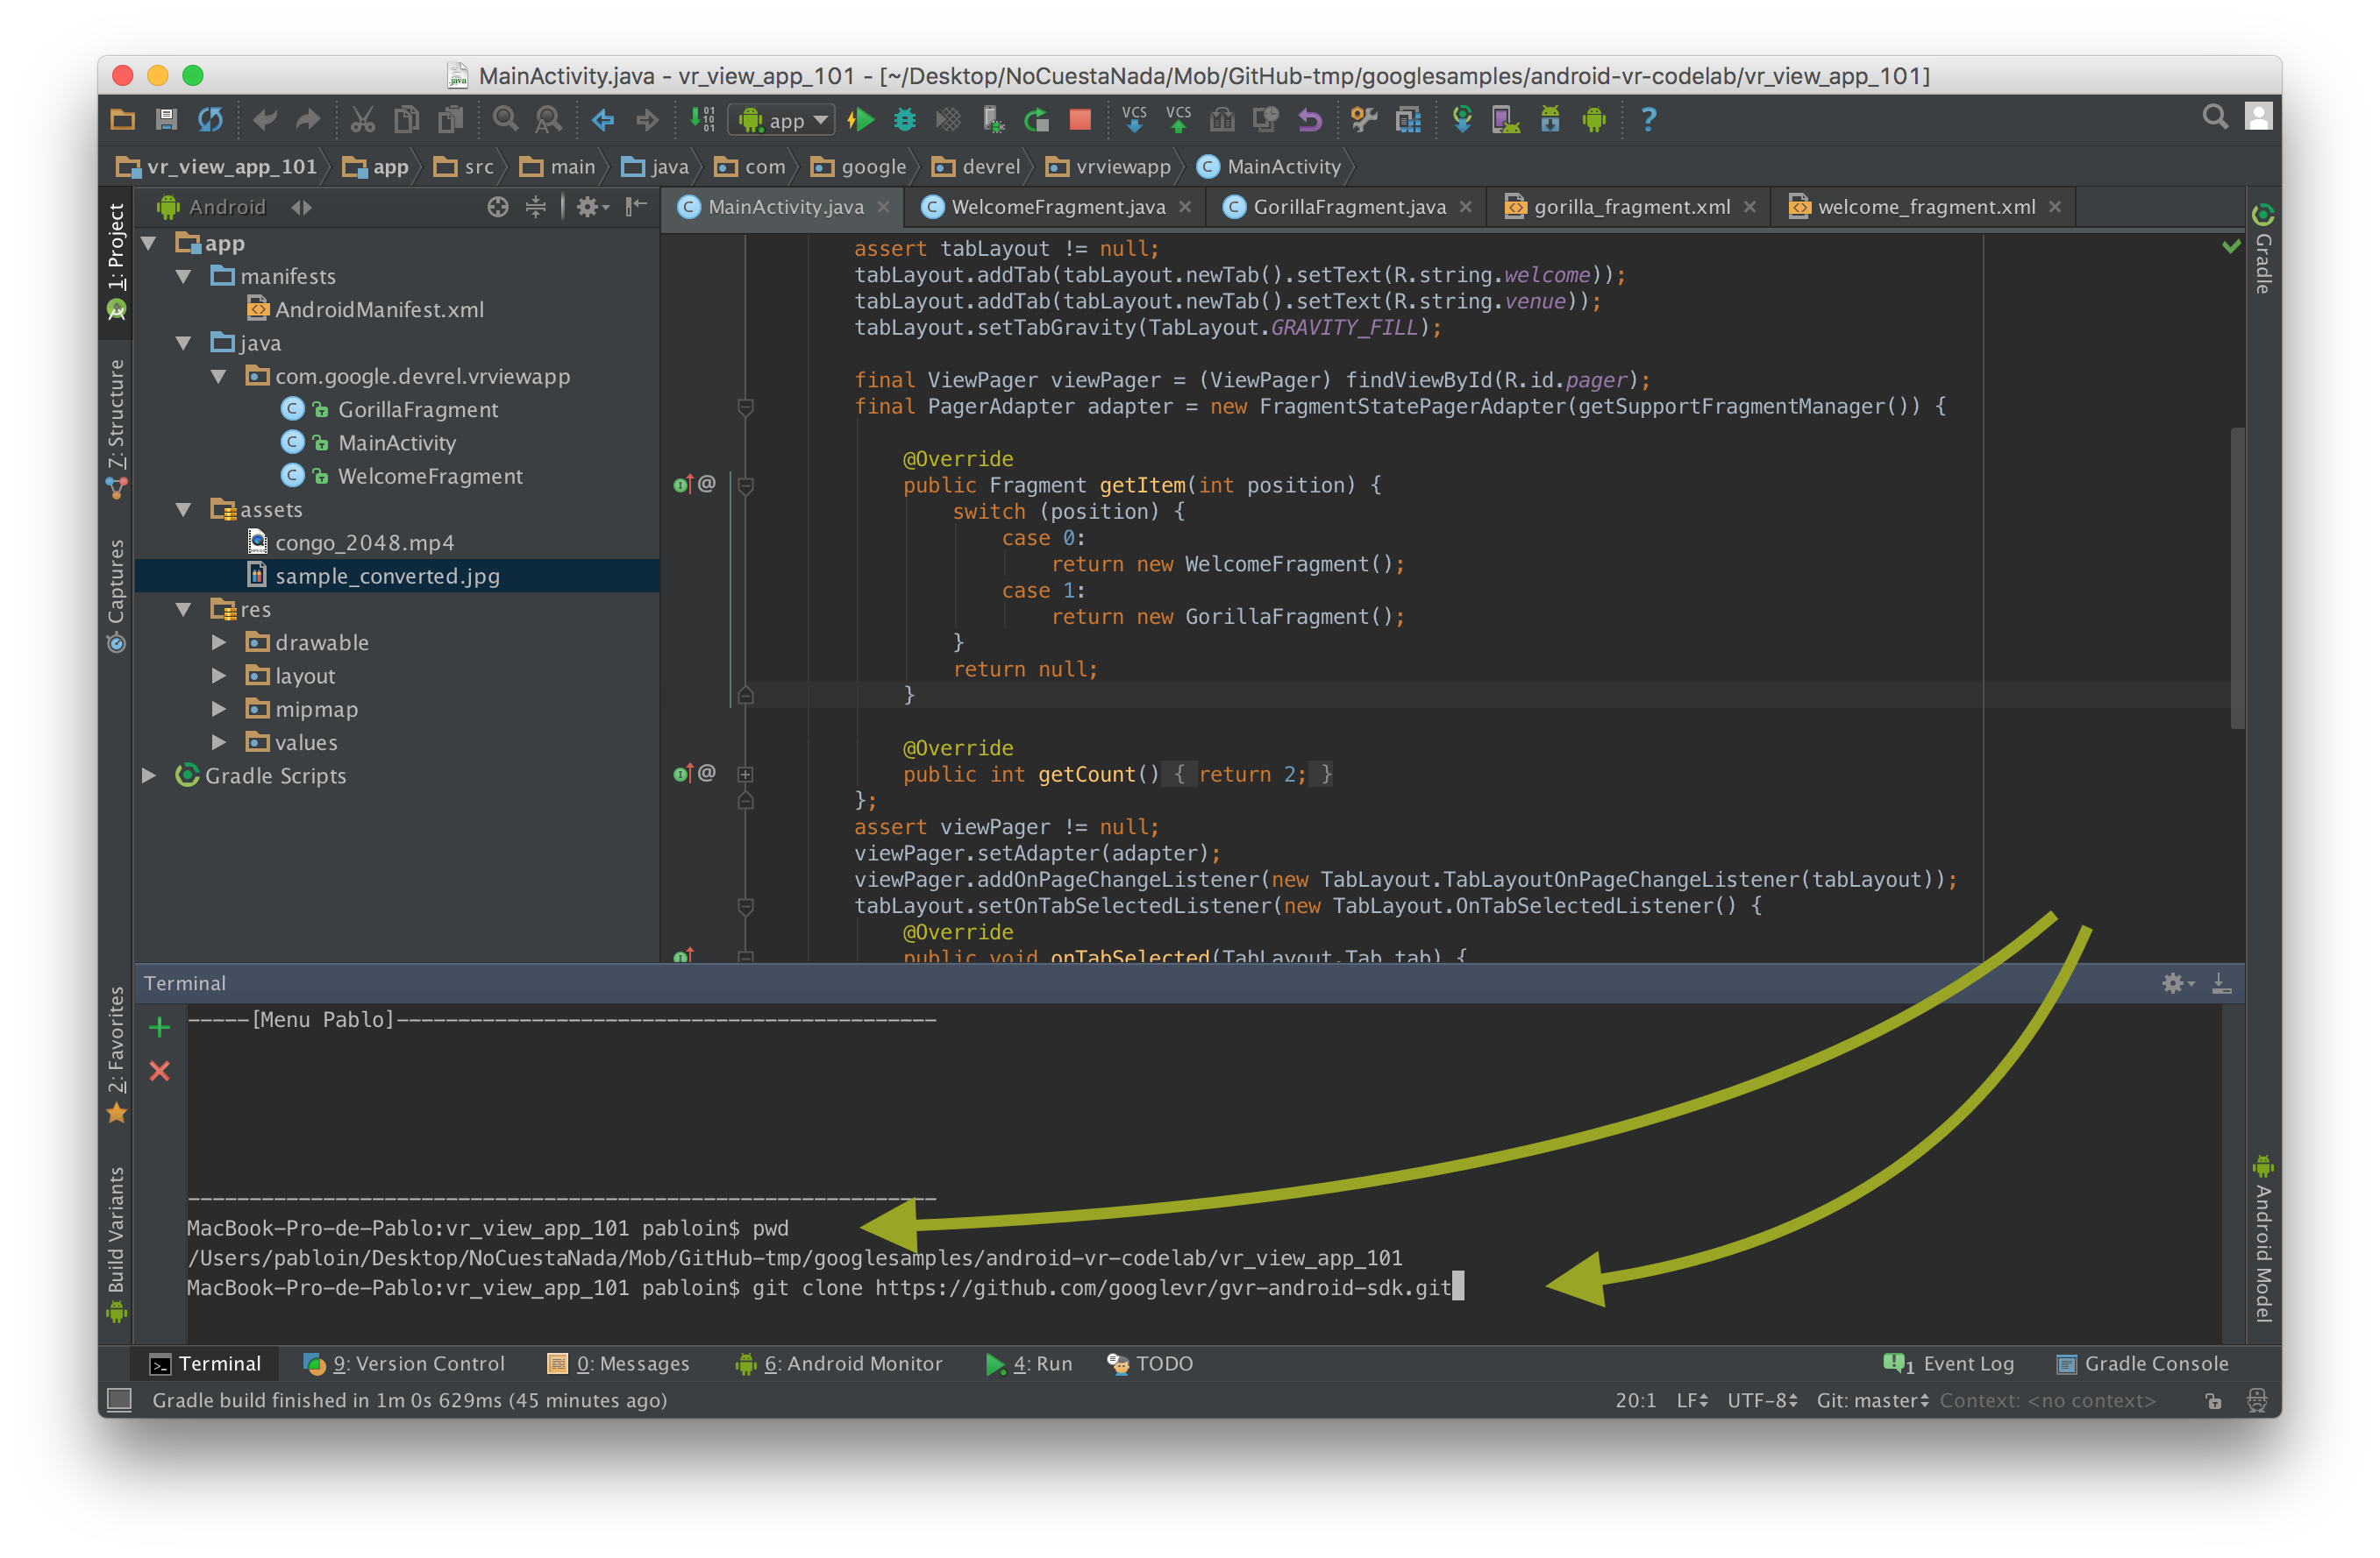Click the Save All toolbar icon

point(166,120)
